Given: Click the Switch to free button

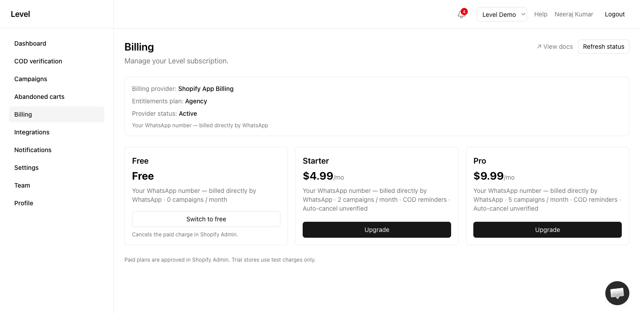Looking at the screenshot, I should (206, 219).
